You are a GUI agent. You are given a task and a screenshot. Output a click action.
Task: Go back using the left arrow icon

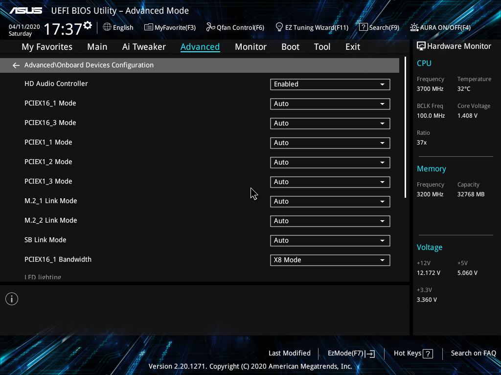(x=16, y=65)
